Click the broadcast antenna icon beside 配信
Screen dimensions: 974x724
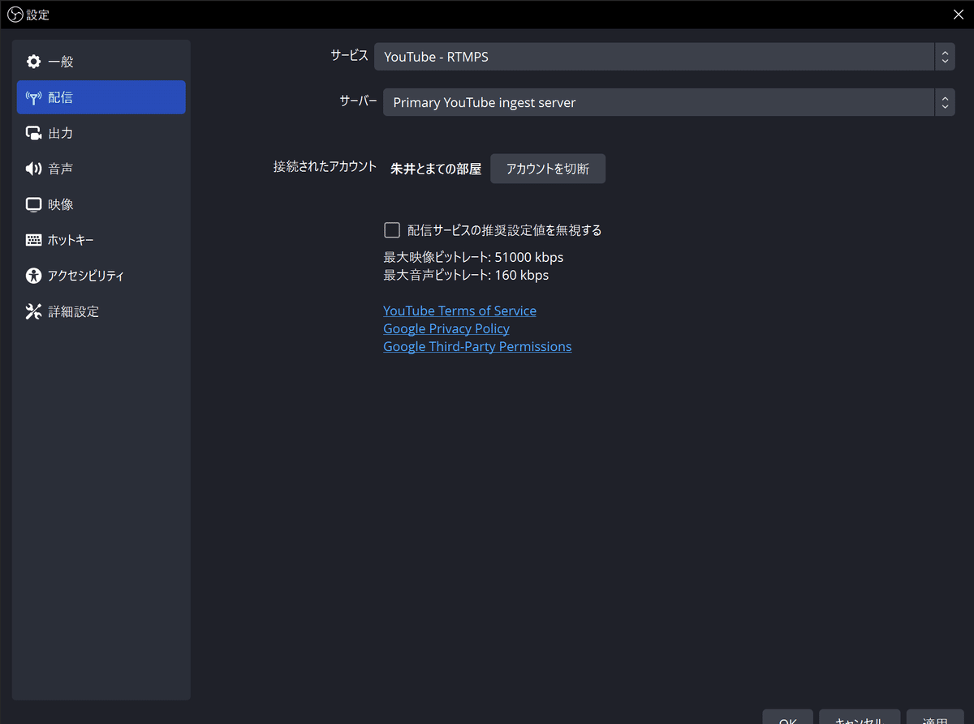[33, 97]
